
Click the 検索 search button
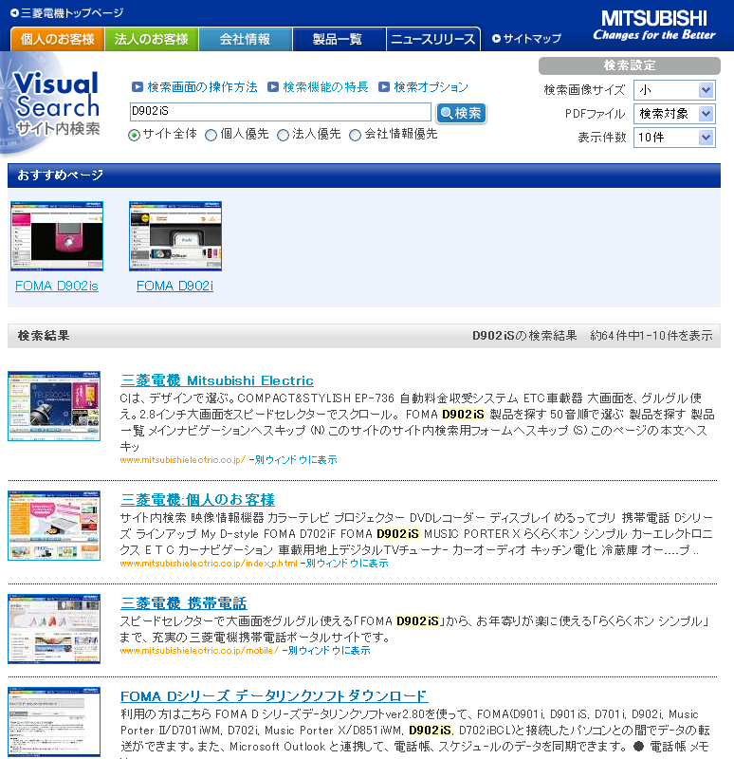pyautogui.click(x=461, y=113)
